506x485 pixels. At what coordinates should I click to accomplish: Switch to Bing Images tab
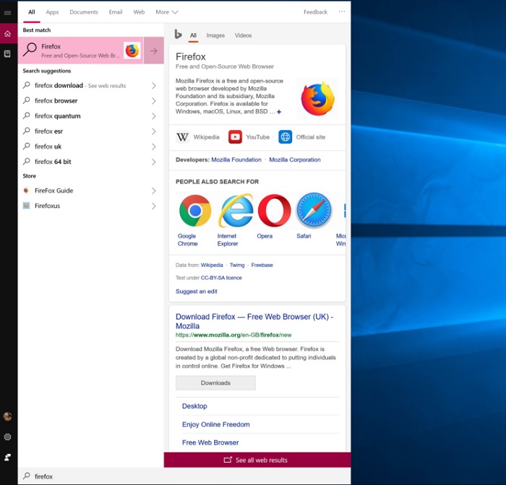215,35
